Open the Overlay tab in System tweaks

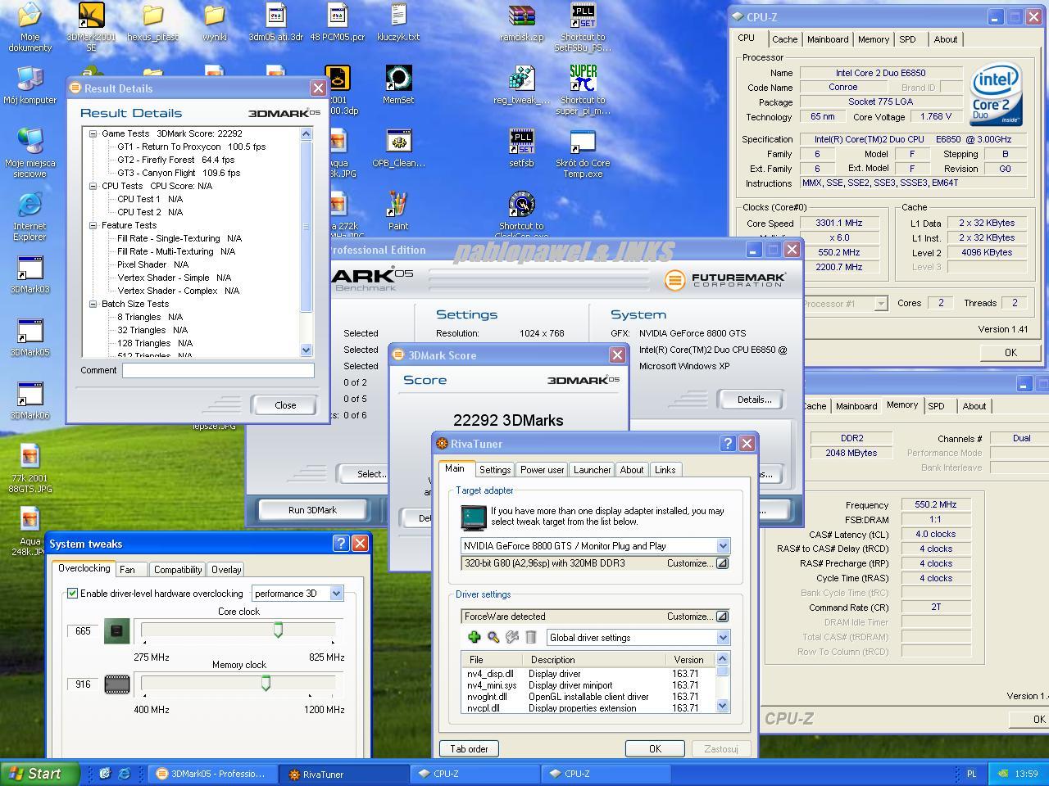(226, 570)
